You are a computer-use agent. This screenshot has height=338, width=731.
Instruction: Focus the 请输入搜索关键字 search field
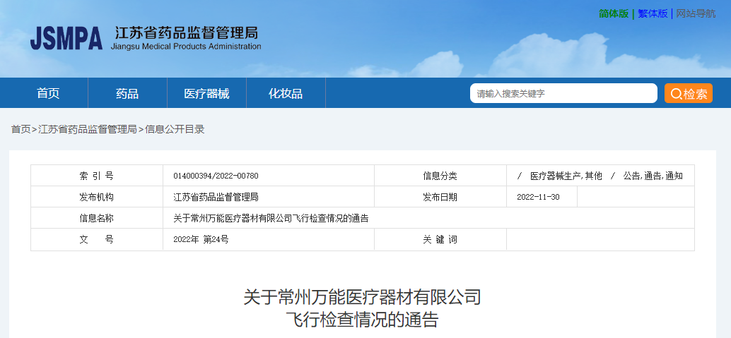[x=563, y=93]
